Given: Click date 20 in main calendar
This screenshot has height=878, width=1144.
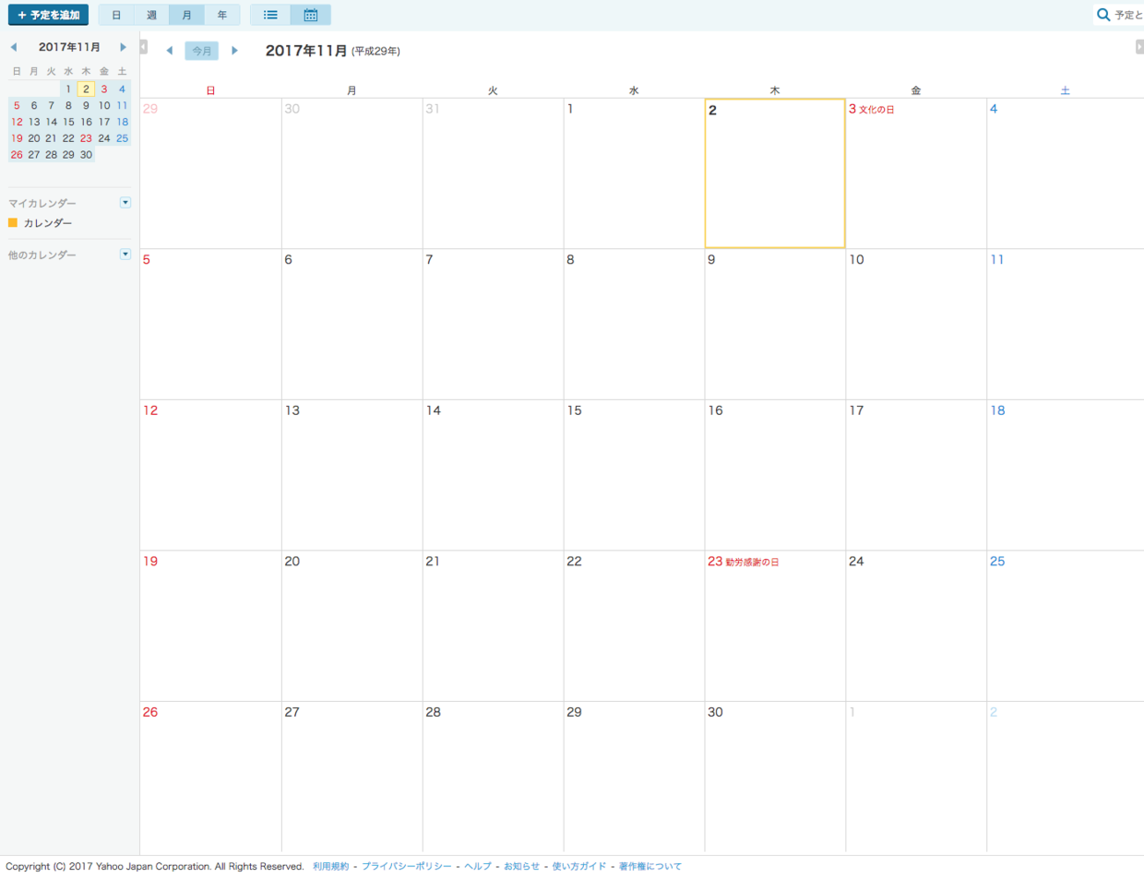Looking at the screenshot, I should [292, 561].
